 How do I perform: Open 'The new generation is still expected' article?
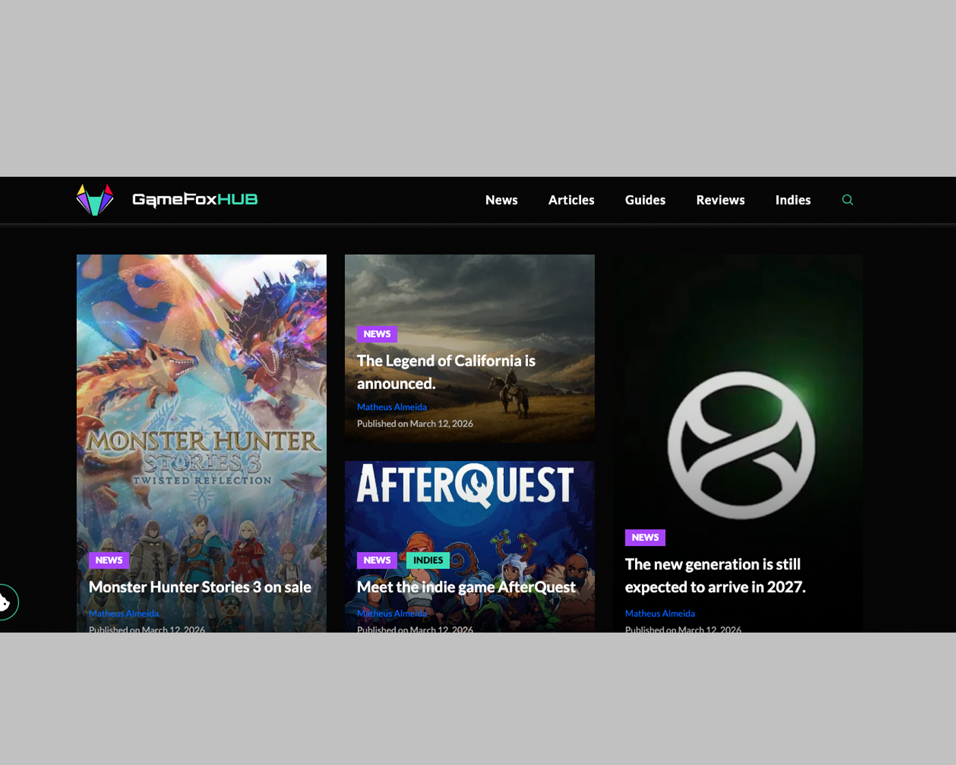coord(716,575)
